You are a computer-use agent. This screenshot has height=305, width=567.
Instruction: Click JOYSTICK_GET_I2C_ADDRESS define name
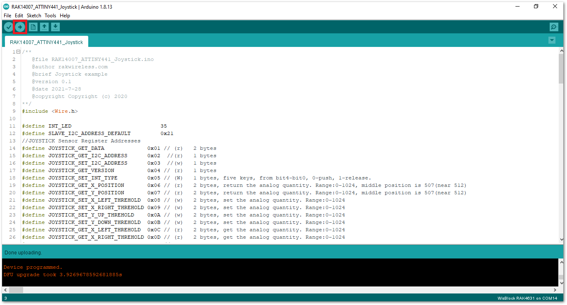tap(88, 156)
